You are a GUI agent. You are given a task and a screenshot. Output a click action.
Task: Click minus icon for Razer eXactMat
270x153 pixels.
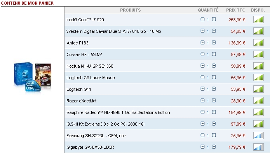202,100
